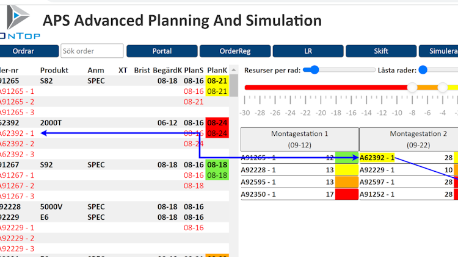Click the Montagestation 1 column header
Screen dimensions: 458x257
pos(300,139)
